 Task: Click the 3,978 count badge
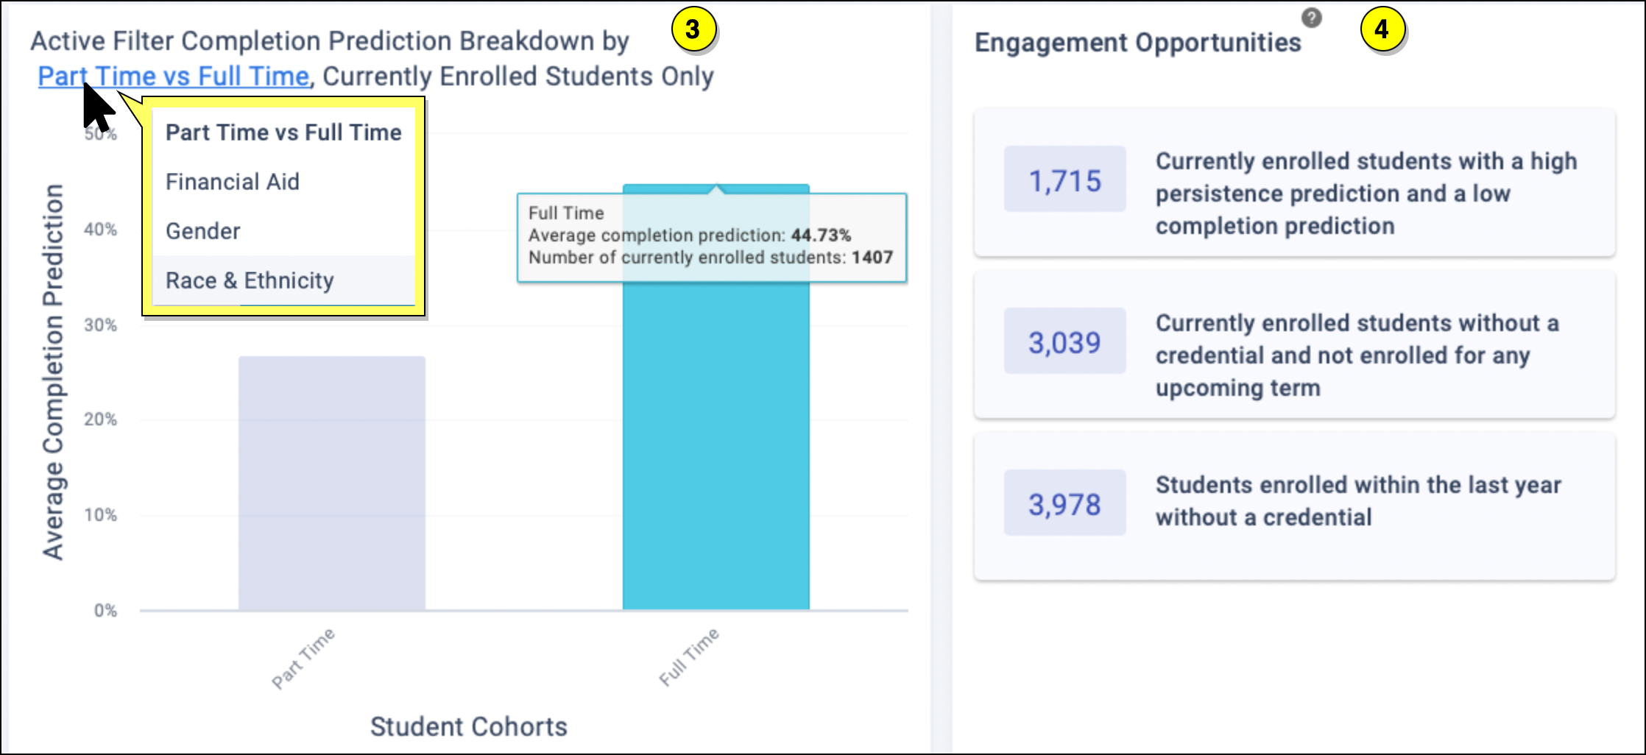point(1064,503)
